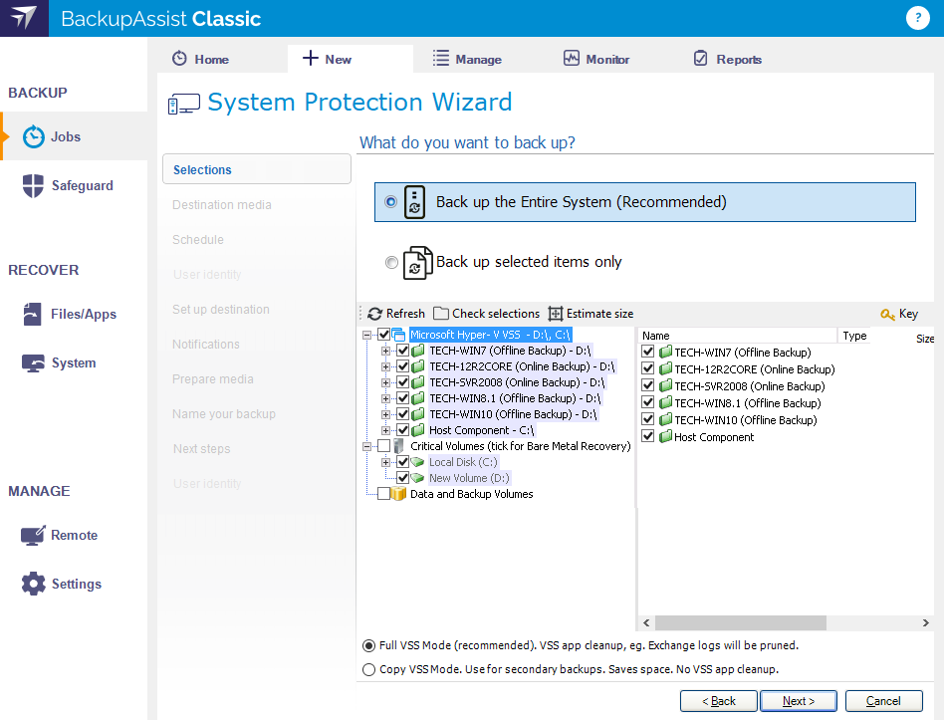Screen dimensions: 944x720
Task: Select Copy VSS Mode radio button
Action: click(369, 669)
